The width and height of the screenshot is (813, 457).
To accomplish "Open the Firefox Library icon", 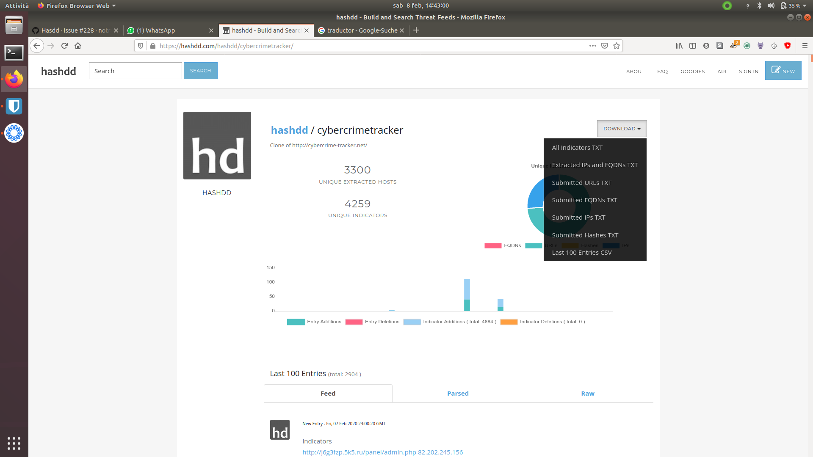I will [679, 46].
